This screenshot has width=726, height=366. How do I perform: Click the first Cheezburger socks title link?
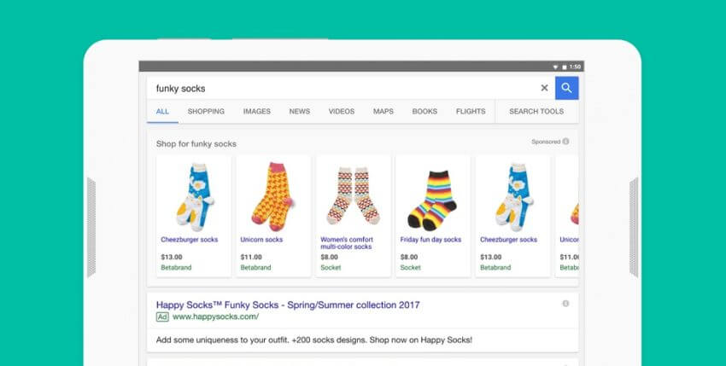point(190,240)
